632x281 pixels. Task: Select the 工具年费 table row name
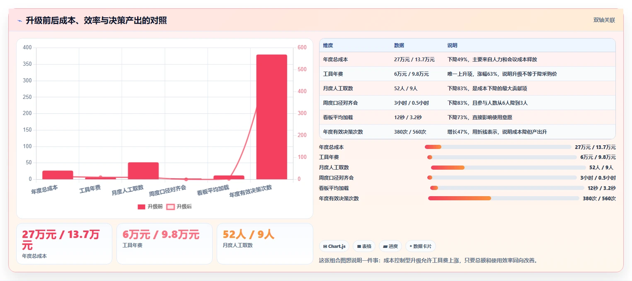tap(333, 74)
